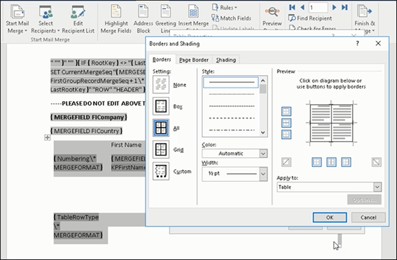
Task: Toggle the bottom border preview button
Action: click(286, 134)
